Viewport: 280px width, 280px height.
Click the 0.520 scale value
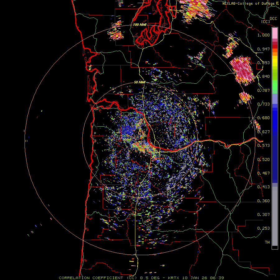[x=264, y=160]
